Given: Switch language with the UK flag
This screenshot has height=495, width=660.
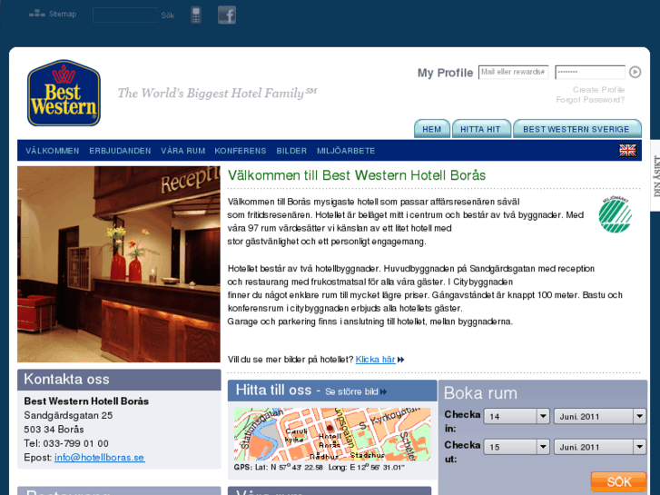Looking at the screenshot, I should [x=627, y=151].
